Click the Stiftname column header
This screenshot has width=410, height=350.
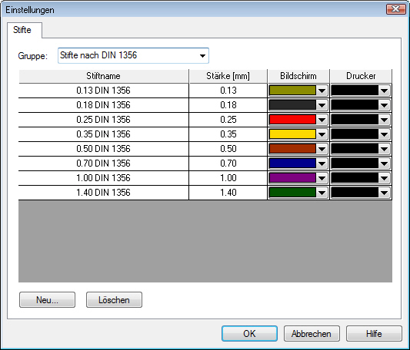(x=104, y=76)
